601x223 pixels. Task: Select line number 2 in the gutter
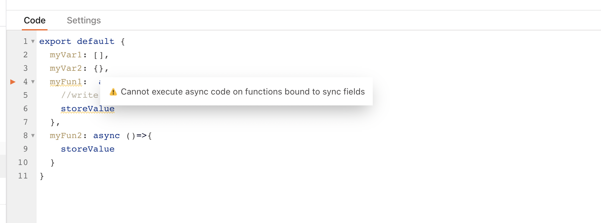25,55
